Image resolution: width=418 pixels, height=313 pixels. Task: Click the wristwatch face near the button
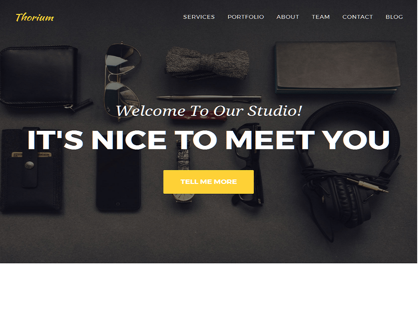tap(184, 197)
